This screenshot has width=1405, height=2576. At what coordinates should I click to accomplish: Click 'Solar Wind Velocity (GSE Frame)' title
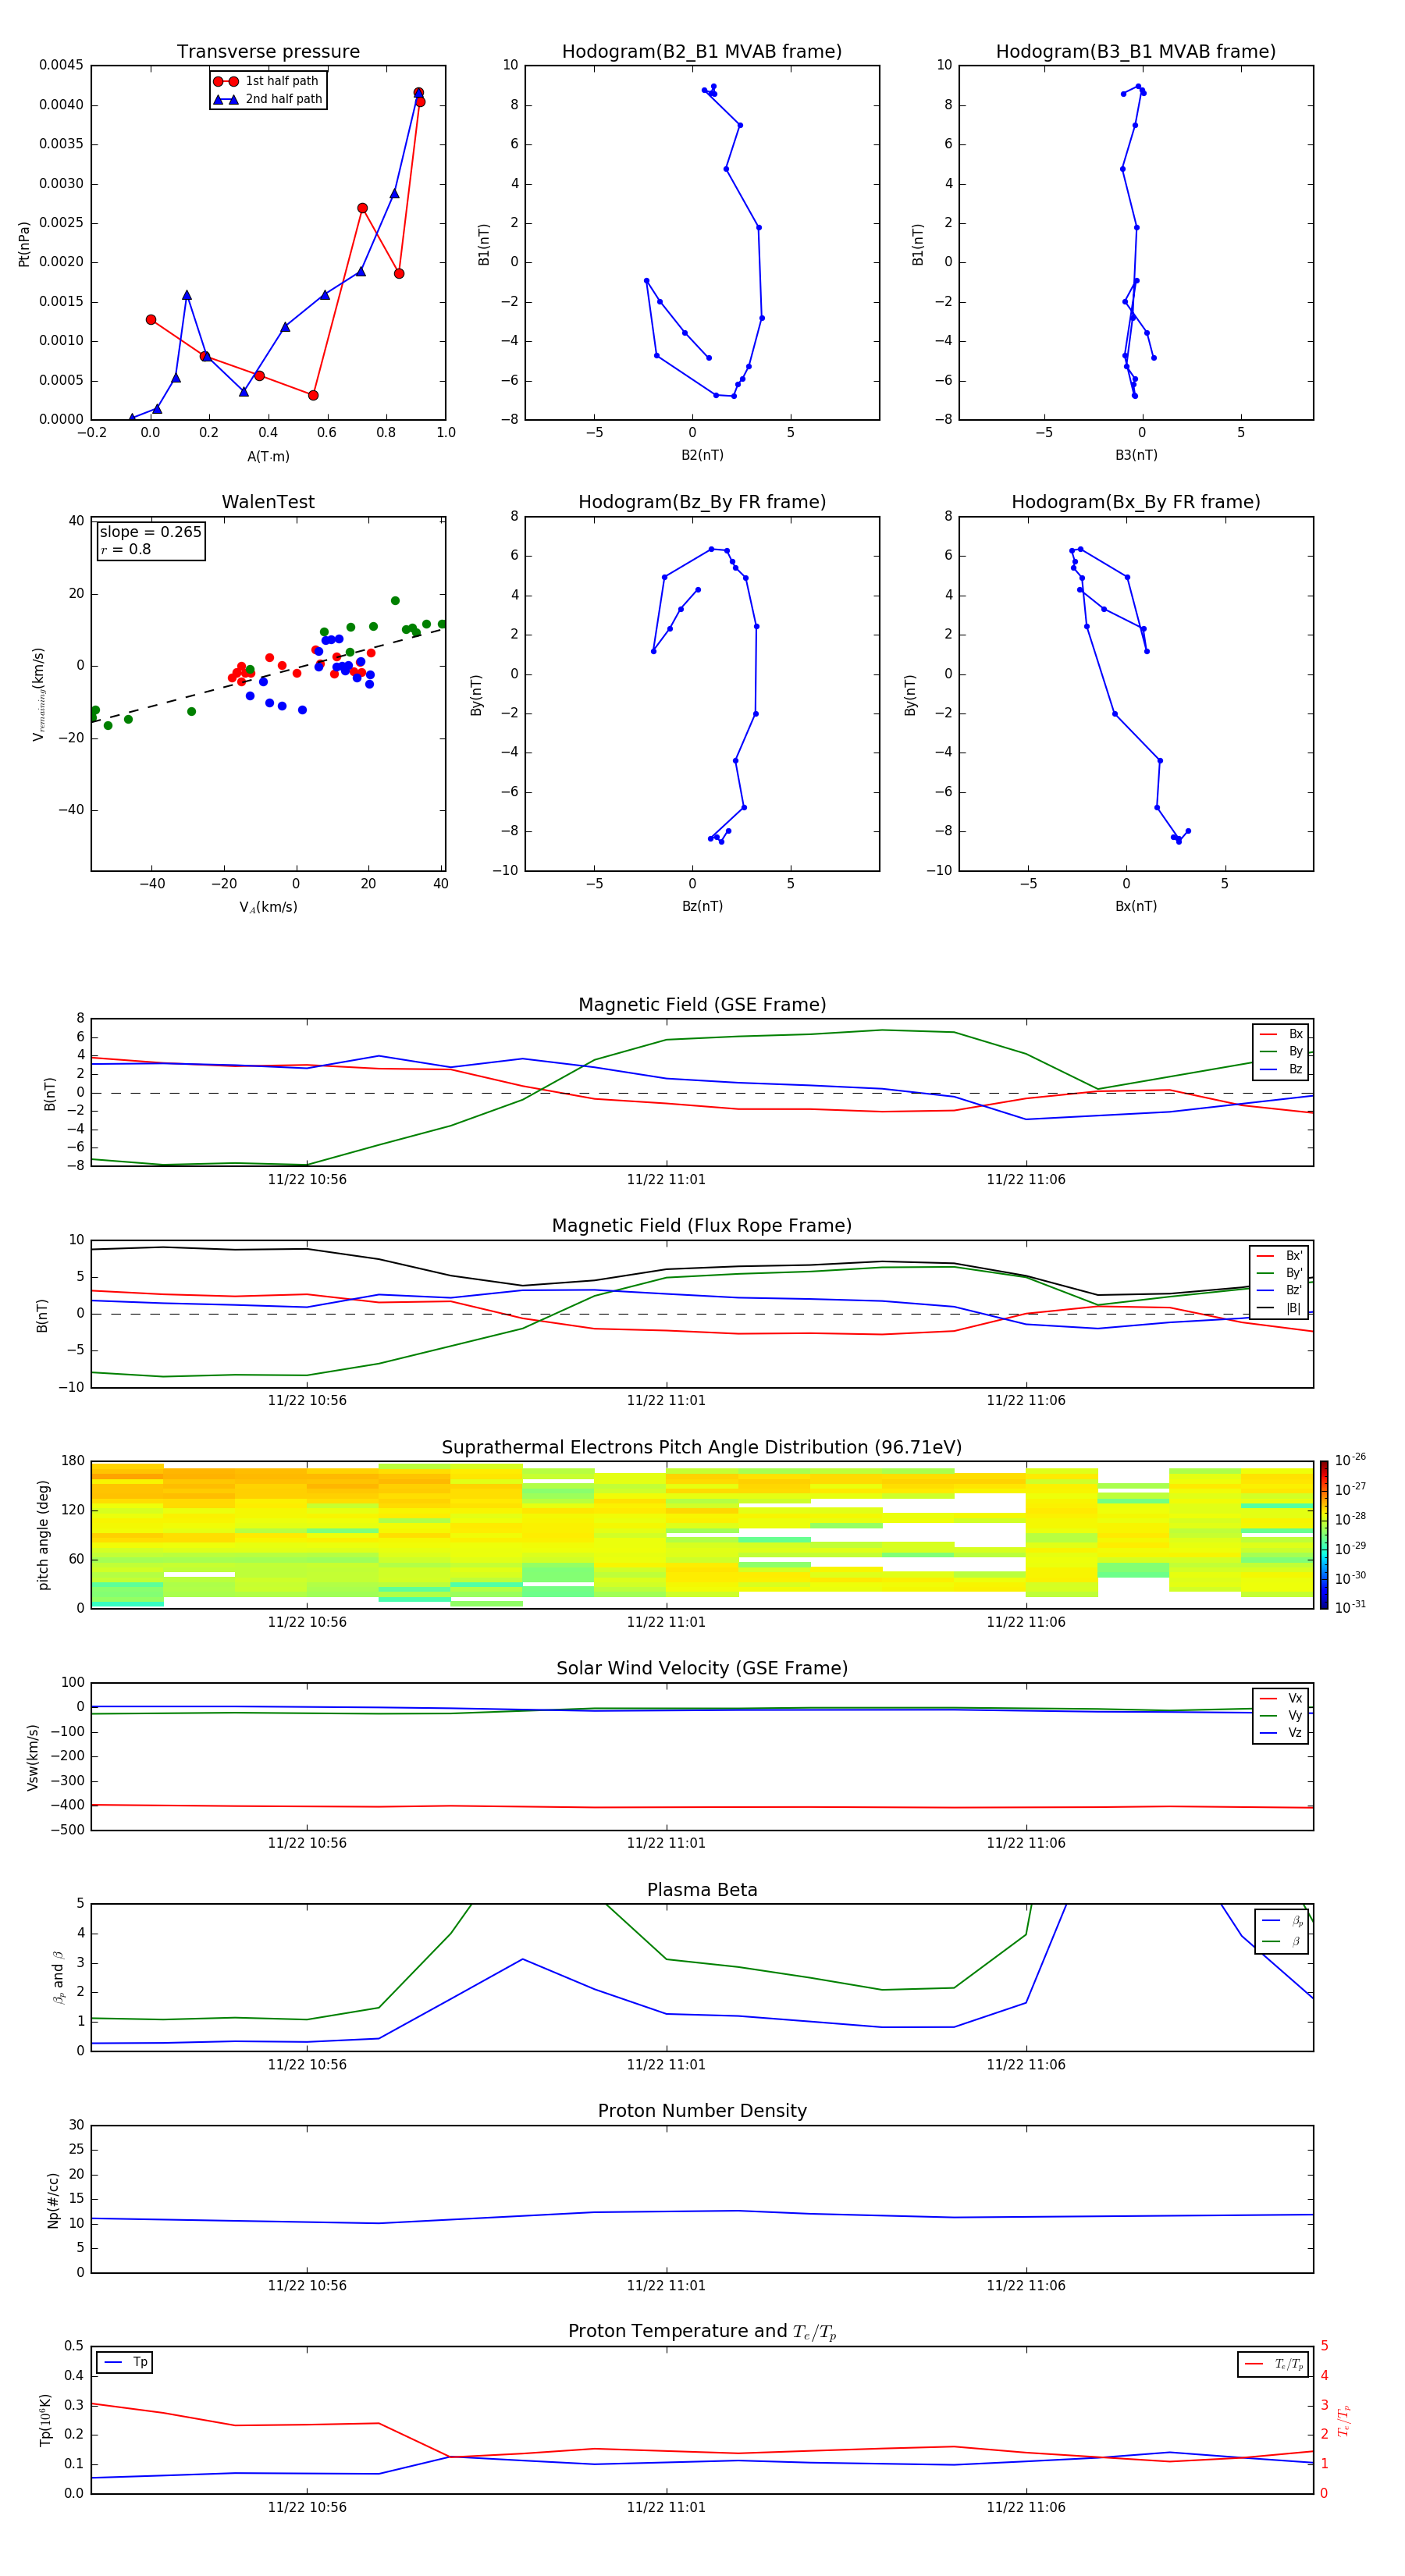702,1669
